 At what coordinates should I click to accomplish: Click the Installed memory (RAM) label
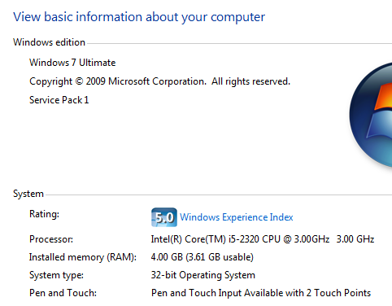point(83,257)
